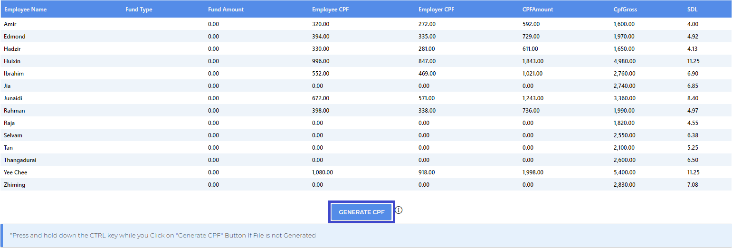
Task: Click the Employee CPF column header
Action: 331,10
